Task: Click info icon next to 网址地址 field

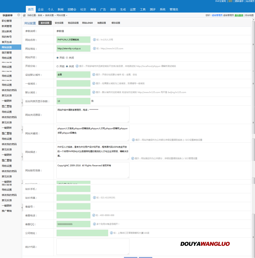Action: tap(95, 48)
